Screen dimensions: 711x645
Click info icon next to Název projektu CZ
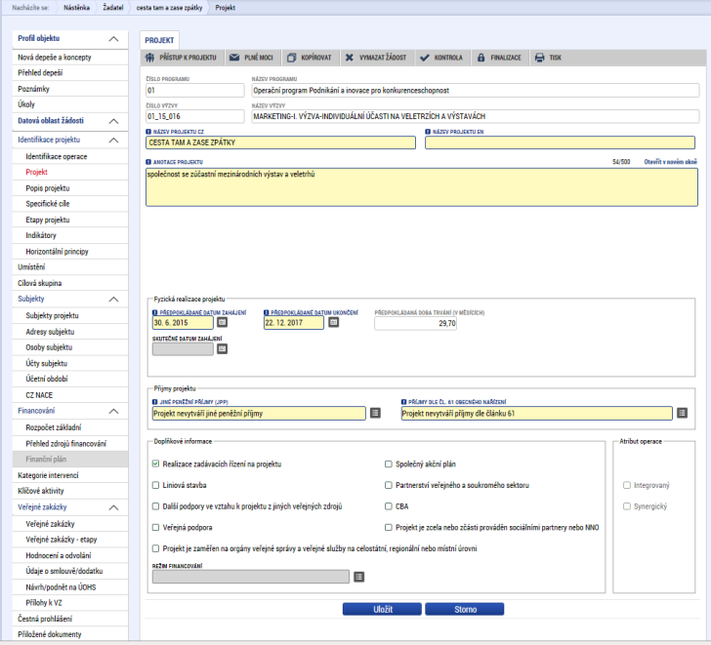[148, 132]
